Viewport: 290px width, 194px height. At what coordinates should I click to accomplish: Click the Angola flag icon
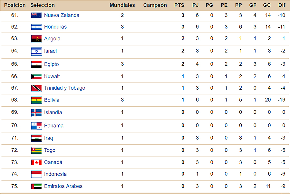tap(36, 39)
